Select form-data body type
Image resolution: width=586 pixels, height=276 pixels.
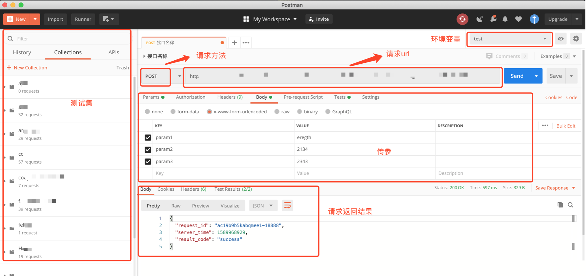click(x=173, y=111)
